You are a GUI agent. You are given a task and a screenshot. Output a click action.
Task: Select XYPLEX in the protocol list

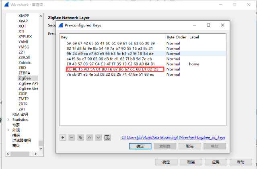(x=25, y=36)
